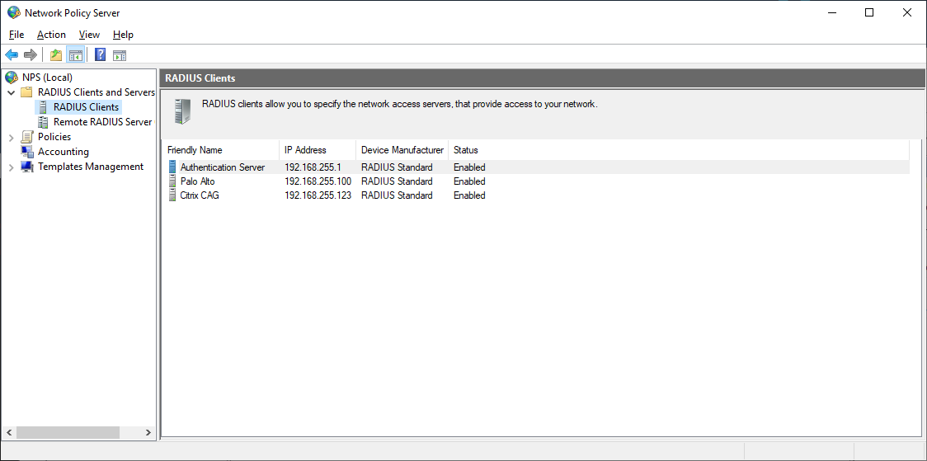Open the Action menu
This screenshot has width=927, height=461.
51,35
